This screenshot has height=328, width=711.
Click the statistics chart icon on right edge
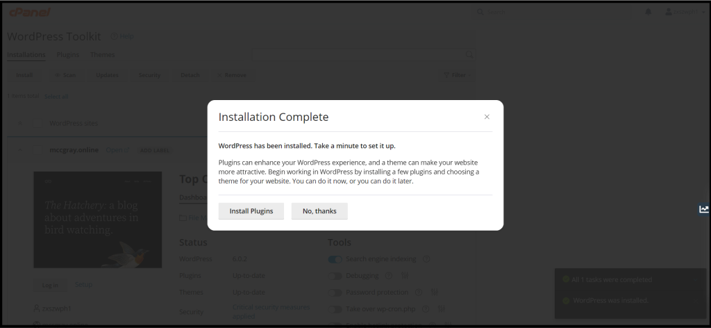coord(704,209)
